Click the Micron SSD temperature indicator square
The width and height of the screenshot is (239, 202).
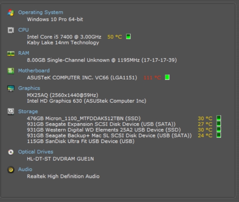pyautogui.click(x=219, y=118)
